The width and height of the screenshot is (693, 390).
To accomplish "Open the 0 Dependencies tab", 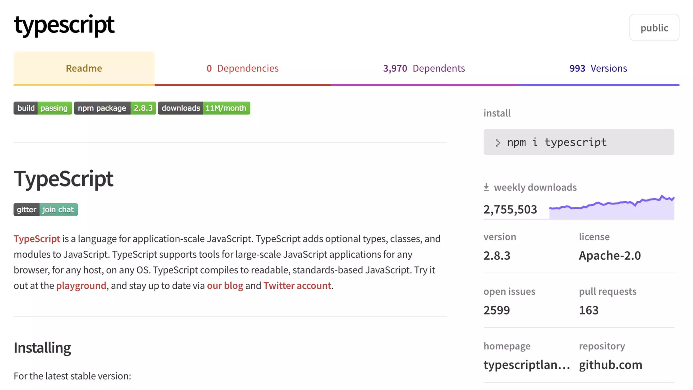I will coord(243,68).
